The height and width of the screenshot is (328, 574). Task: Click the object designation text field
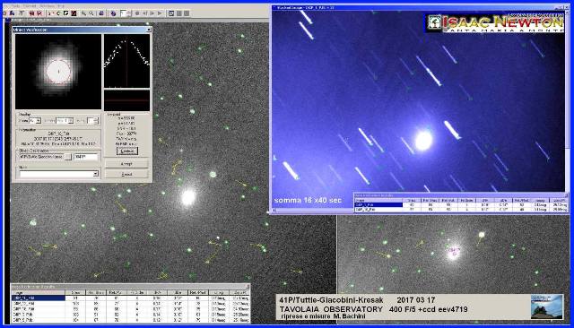[x=86, y=157]
